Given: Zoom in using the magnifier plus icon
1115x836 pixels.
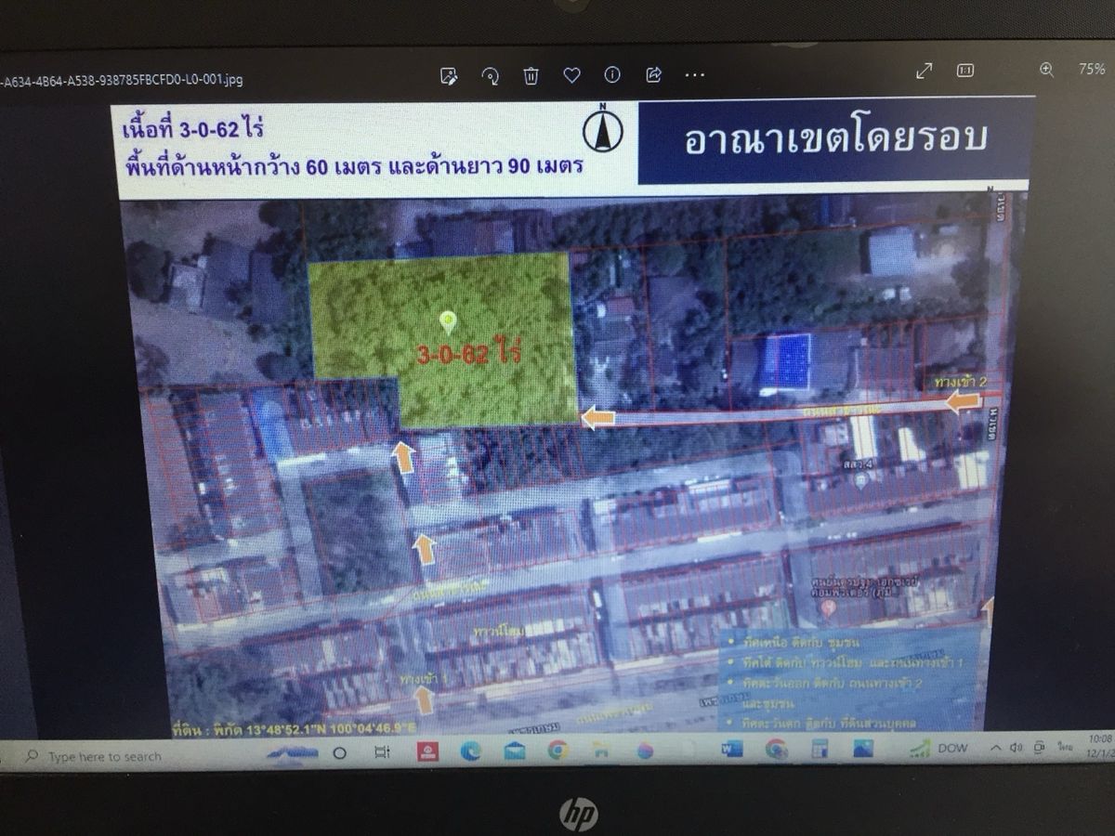Looking at the screenshot, I should [x=1047, y=70].
